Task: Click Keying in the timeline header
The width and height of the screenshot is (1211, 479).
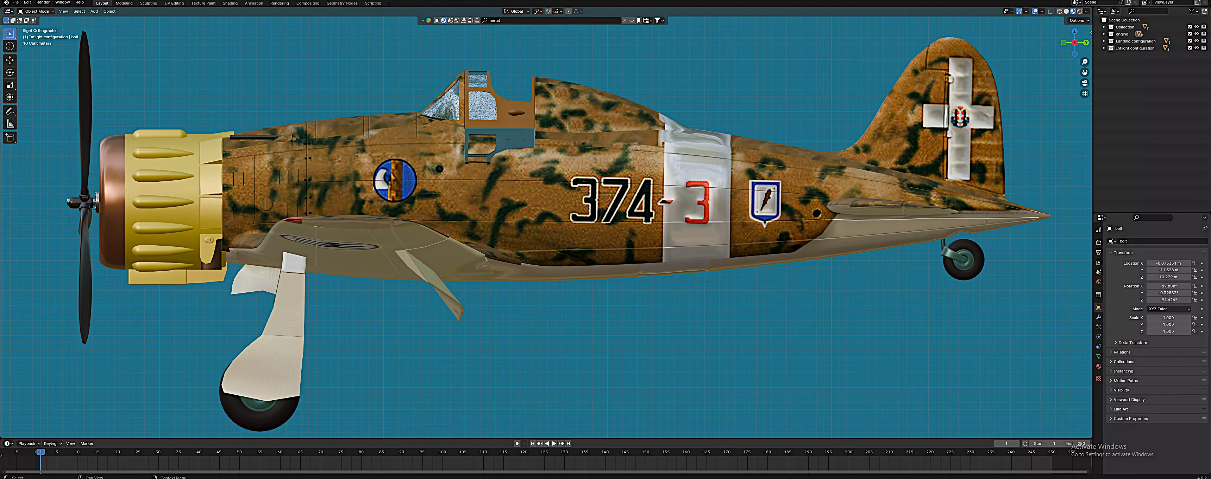Action: (x=52, y=444)
